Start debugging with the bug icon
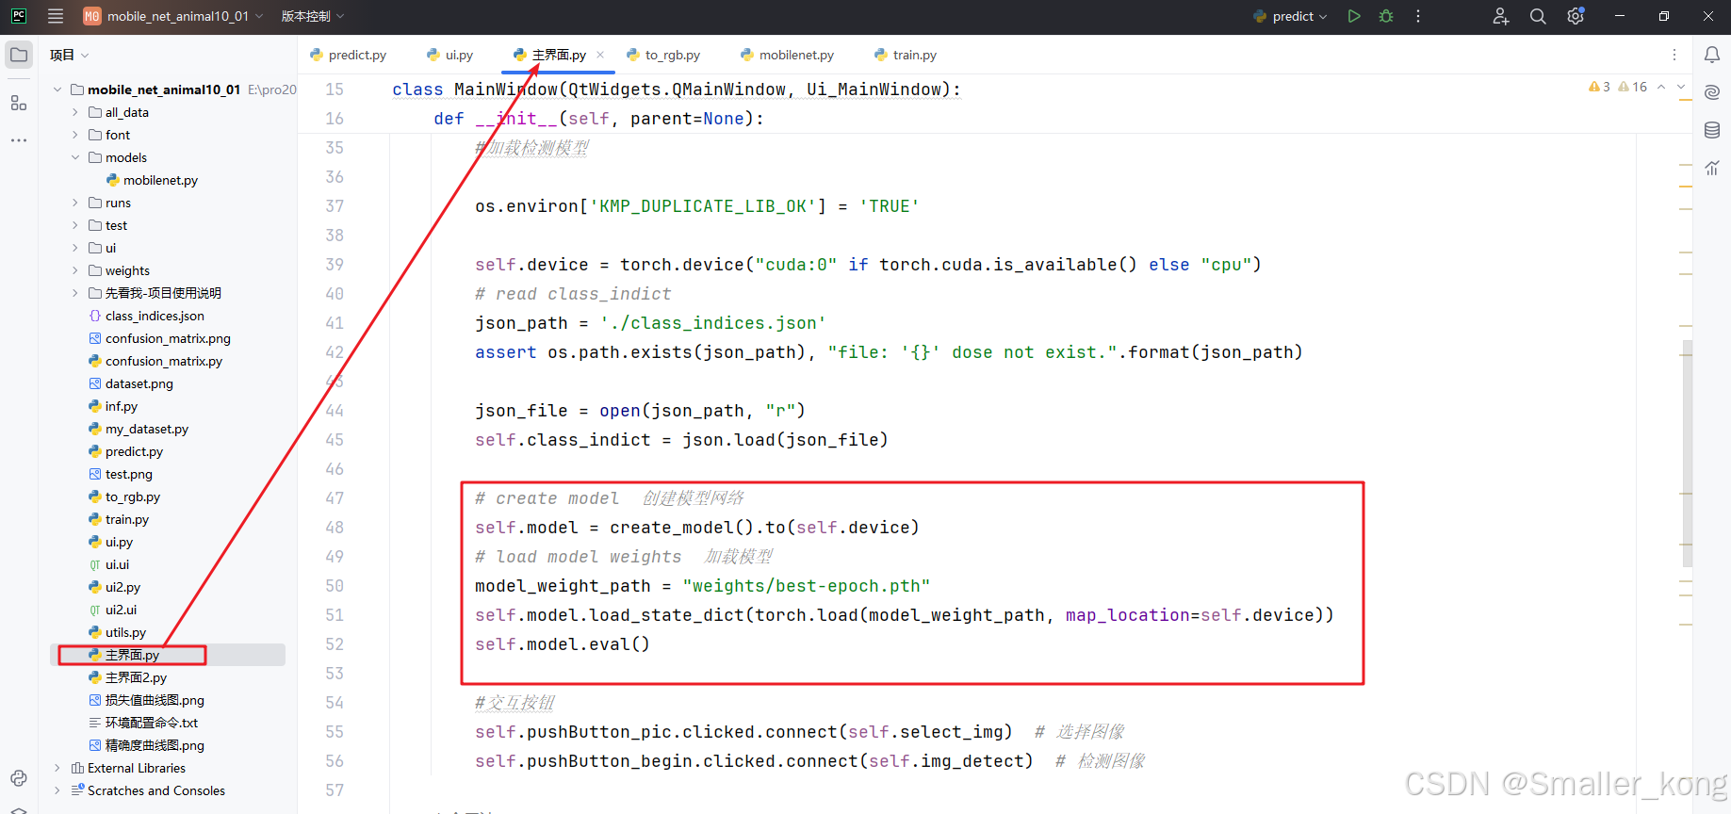Screen dimensions: 1731x814 (x=1386, y=16)
